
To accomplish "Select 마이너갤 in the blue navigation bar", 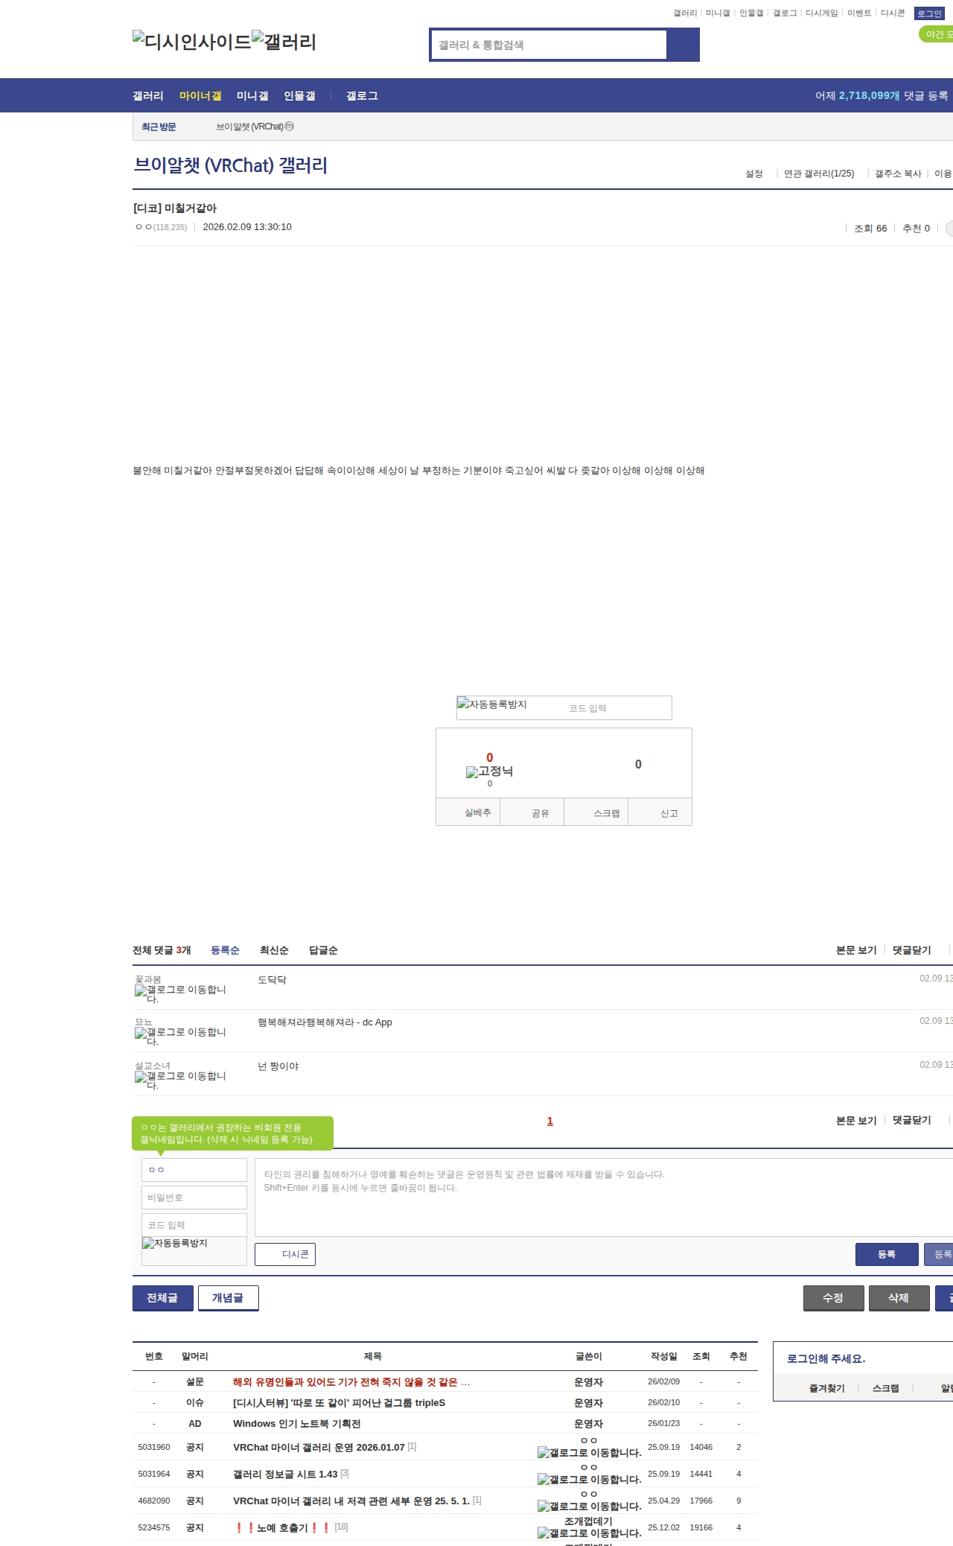I will coord(200,96).
